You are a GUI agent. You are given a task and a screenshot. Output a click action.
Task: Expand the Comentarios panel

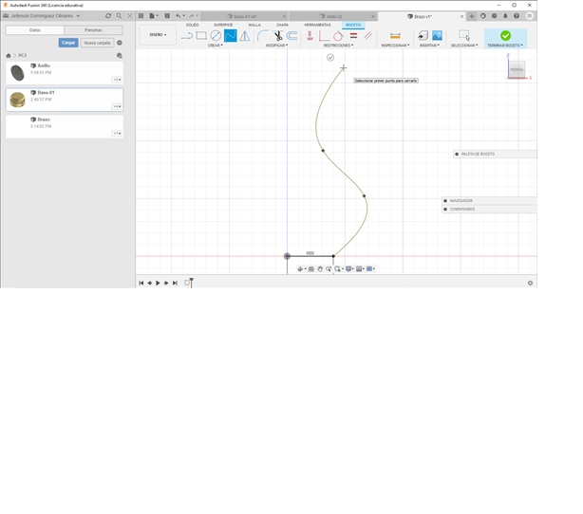pos(445,210)
